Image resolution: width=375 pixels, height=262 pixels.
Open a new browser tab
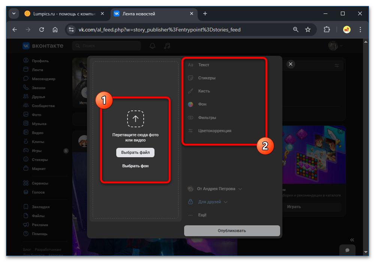click(205, 13)
